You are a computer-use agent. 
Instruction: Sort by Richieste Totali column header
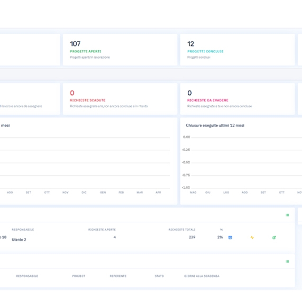coord(182,229)
